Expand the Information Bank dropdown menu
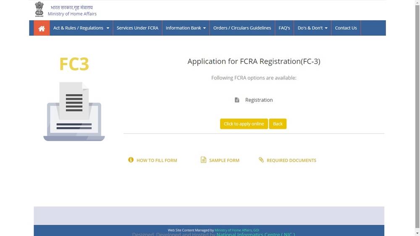420x236 pixels. [186, 28]
